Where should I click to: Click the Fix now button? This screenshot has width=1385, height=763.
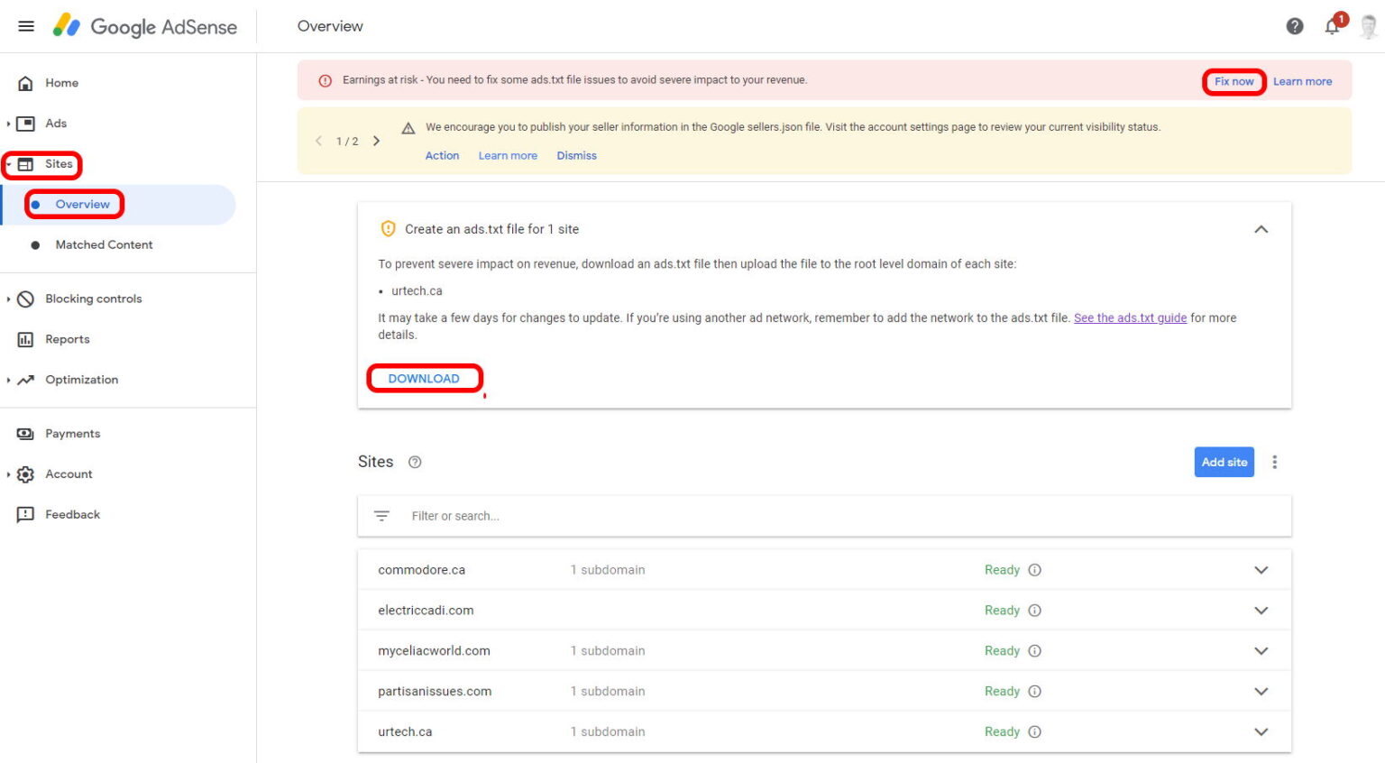[1234, 80]
